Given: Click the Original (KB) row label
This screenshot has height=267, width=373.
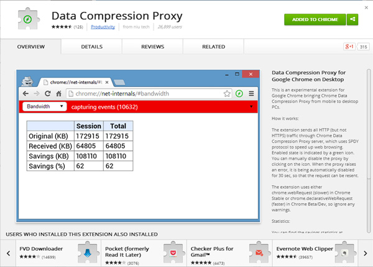Looking at the screenshot, I should (48, 136).
